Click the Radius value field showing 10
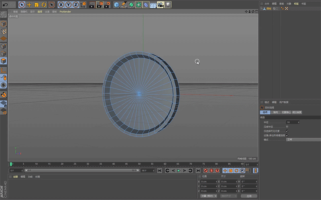This screenshot has height=200, width=321. [x=292, y=122]
